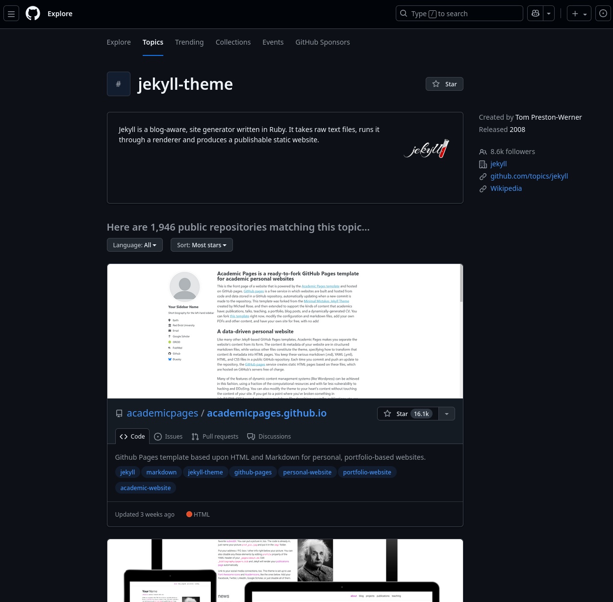The height and width of the screenshot is (602, 613).
Task: Open the Sort: Most stars dropdown
Action: tap(202, 245)
